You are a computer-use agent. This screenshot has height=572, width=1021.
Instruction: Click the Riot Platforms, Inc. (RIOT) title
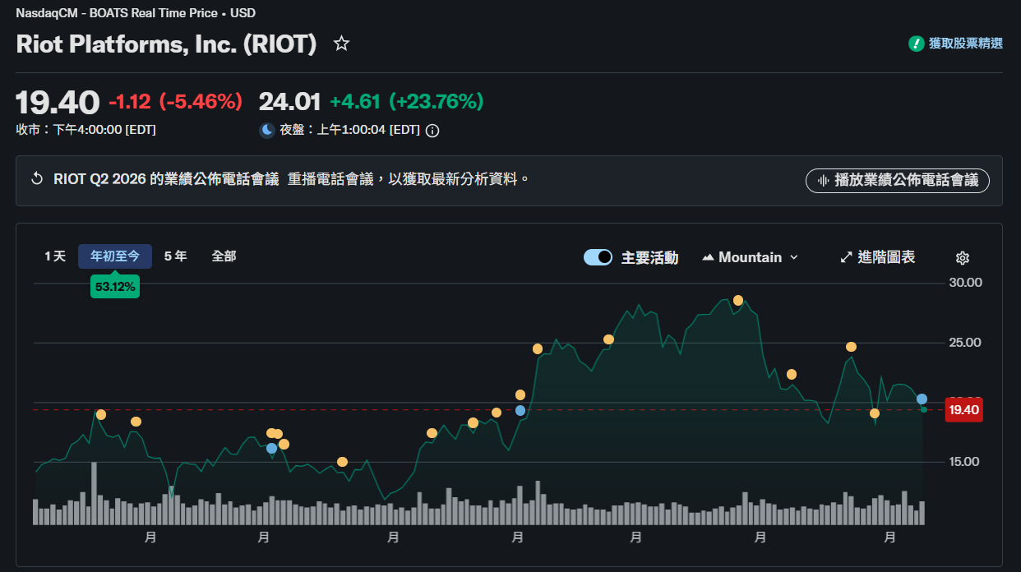coord(167,44)
